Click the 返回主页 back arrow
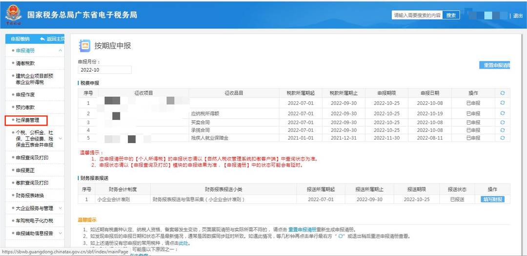The image size is (527, 256). click(42, 39)
